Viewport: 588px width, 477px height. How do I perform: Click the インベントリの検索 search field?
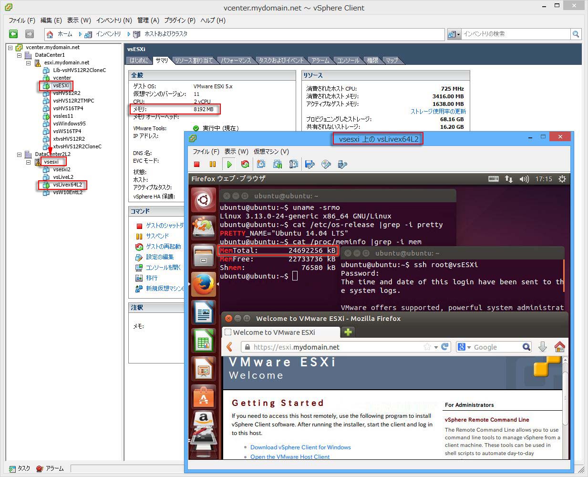(x=515, y=34)
